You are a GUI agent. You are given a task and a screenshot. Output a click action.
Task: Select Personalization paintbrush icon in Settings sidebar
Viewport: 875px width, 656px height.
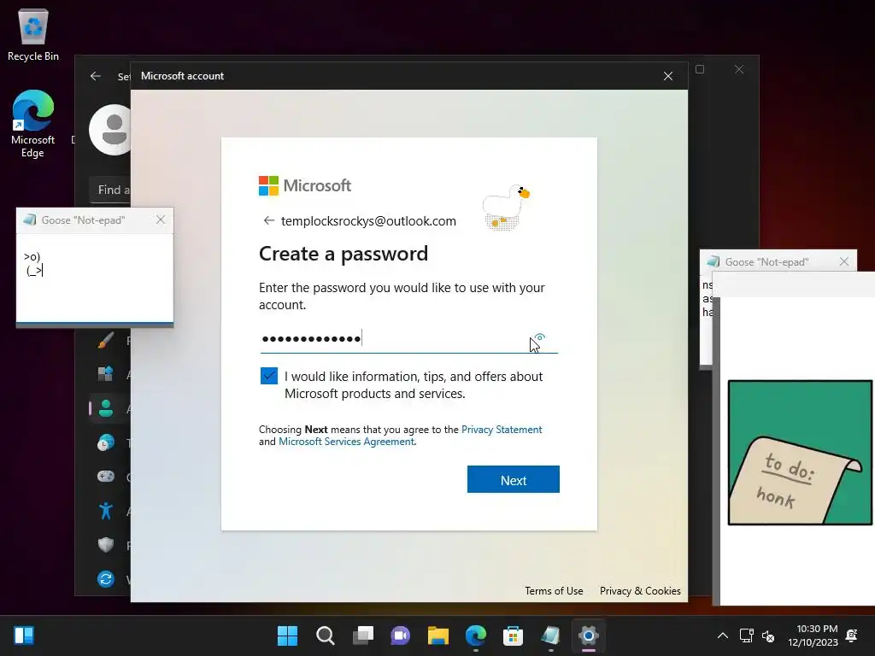(x=105, y=340)
